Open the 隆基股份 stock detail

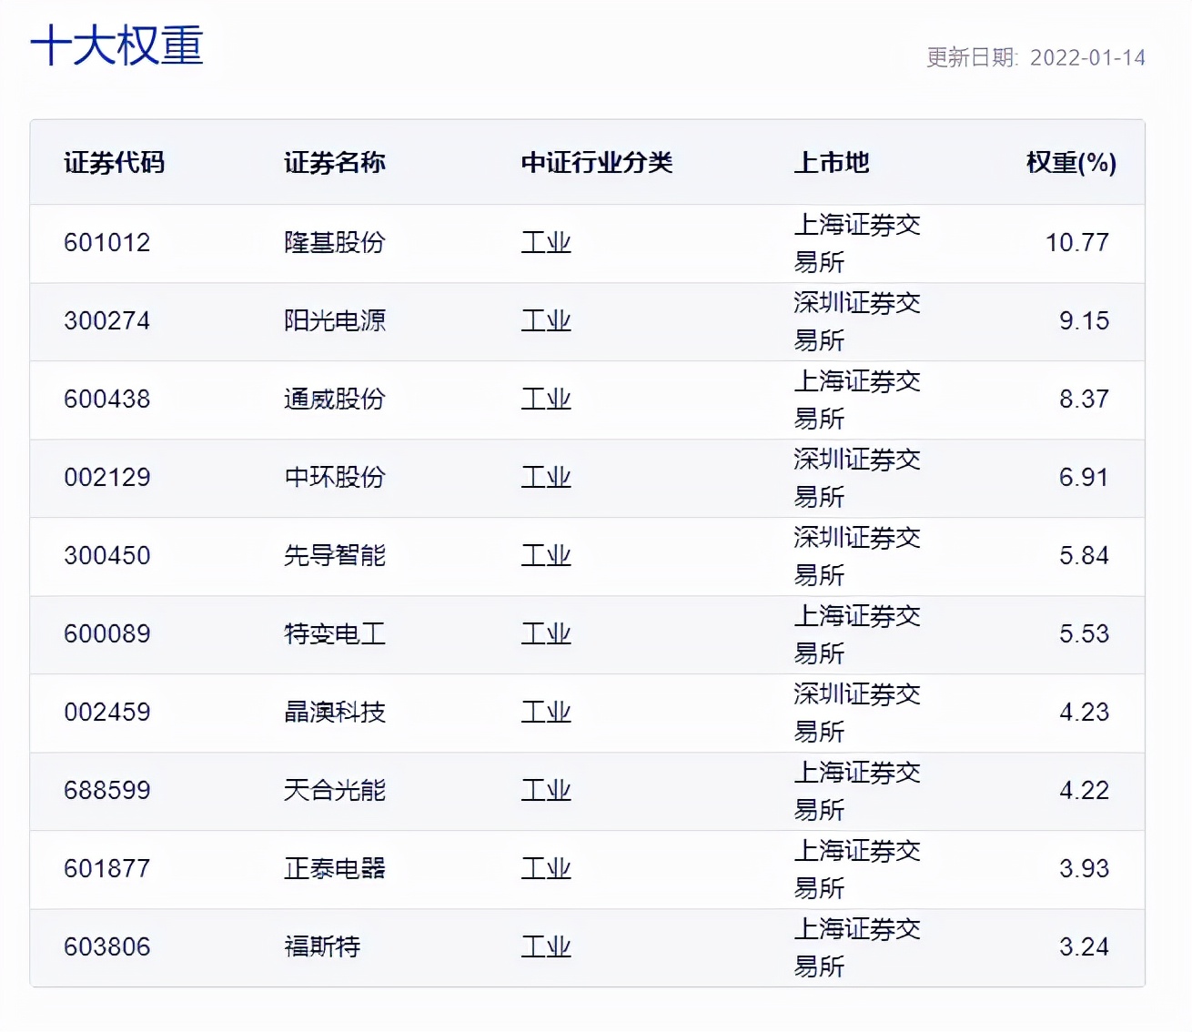pyautogui.click(x=335, y=242)
